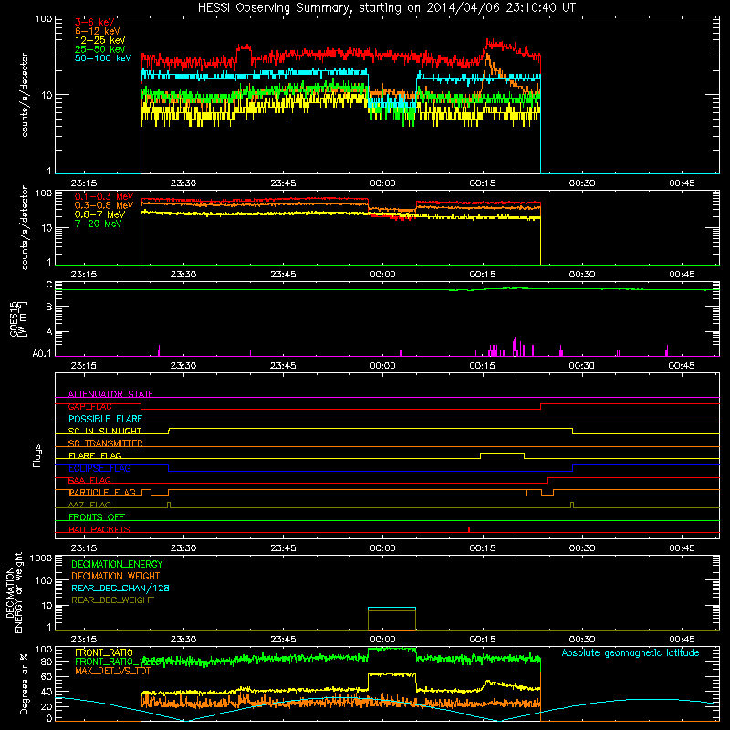Click the yellow FRONT_RATIO plateau near 00:00
This screenshot has width=730, height=730.
point(391,674)
